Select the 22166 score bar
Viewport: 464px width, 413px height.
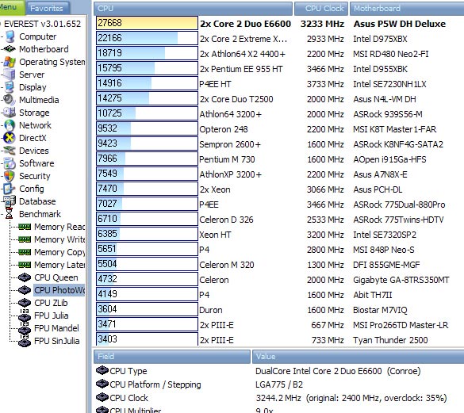[x=147, y=38]
